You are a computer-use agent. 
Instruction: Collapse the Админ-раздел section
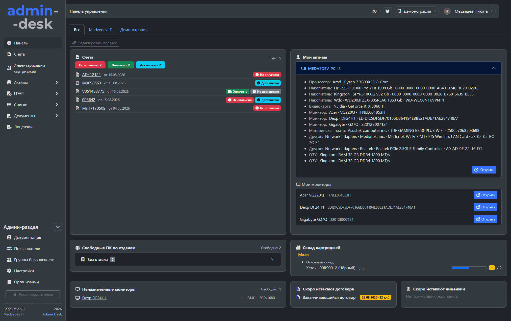pyautogui.click(x=58, y=227)
